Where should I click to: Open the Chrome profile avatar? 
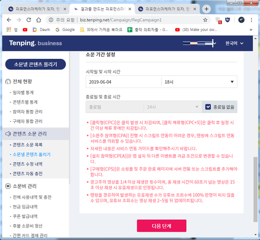pyautogui.click(x=241, y=20)
